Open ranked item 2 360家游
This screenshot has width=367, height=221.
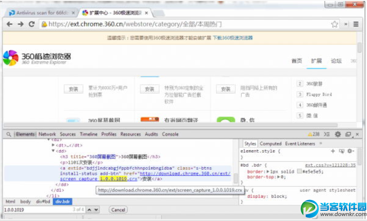pos(314,83)
